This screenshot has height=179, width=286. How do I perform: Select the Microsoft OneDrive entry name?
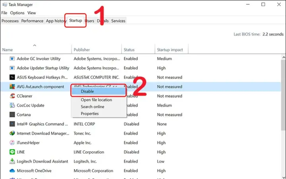click(34, 171)
